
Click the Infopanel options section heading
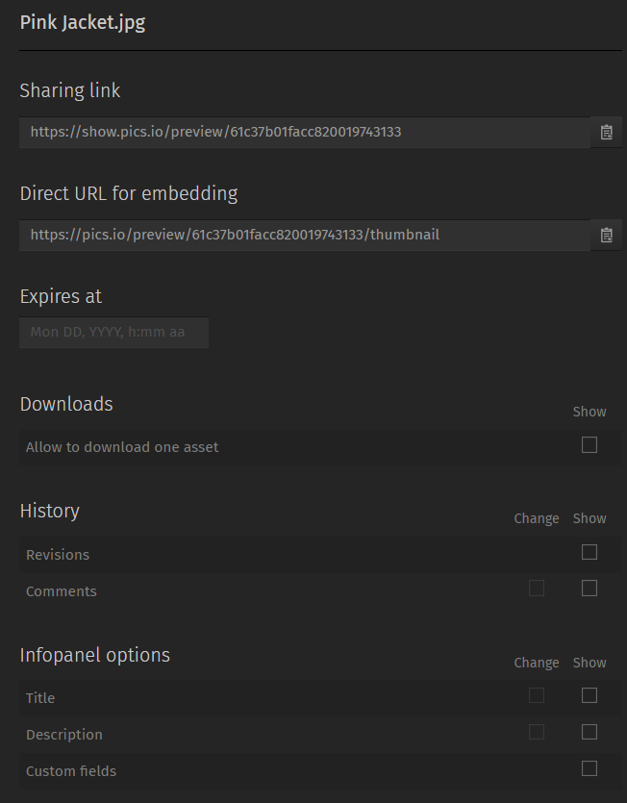pyautogui.click(x=95, y=656)
